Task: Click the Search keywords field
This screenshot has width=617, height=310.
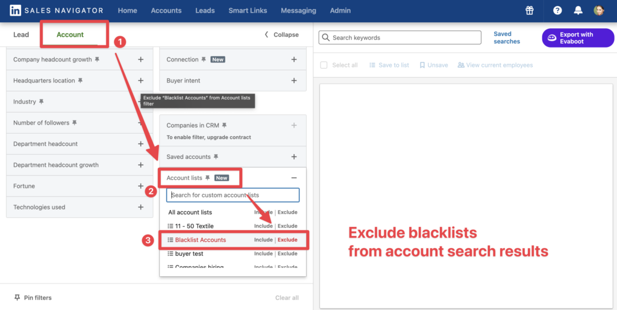Action: [400, 38]
